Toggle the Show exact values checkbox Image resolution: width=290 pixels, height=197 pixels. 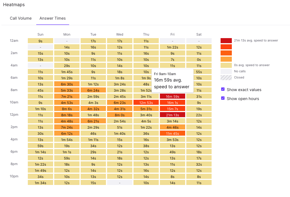coord(223,89)
